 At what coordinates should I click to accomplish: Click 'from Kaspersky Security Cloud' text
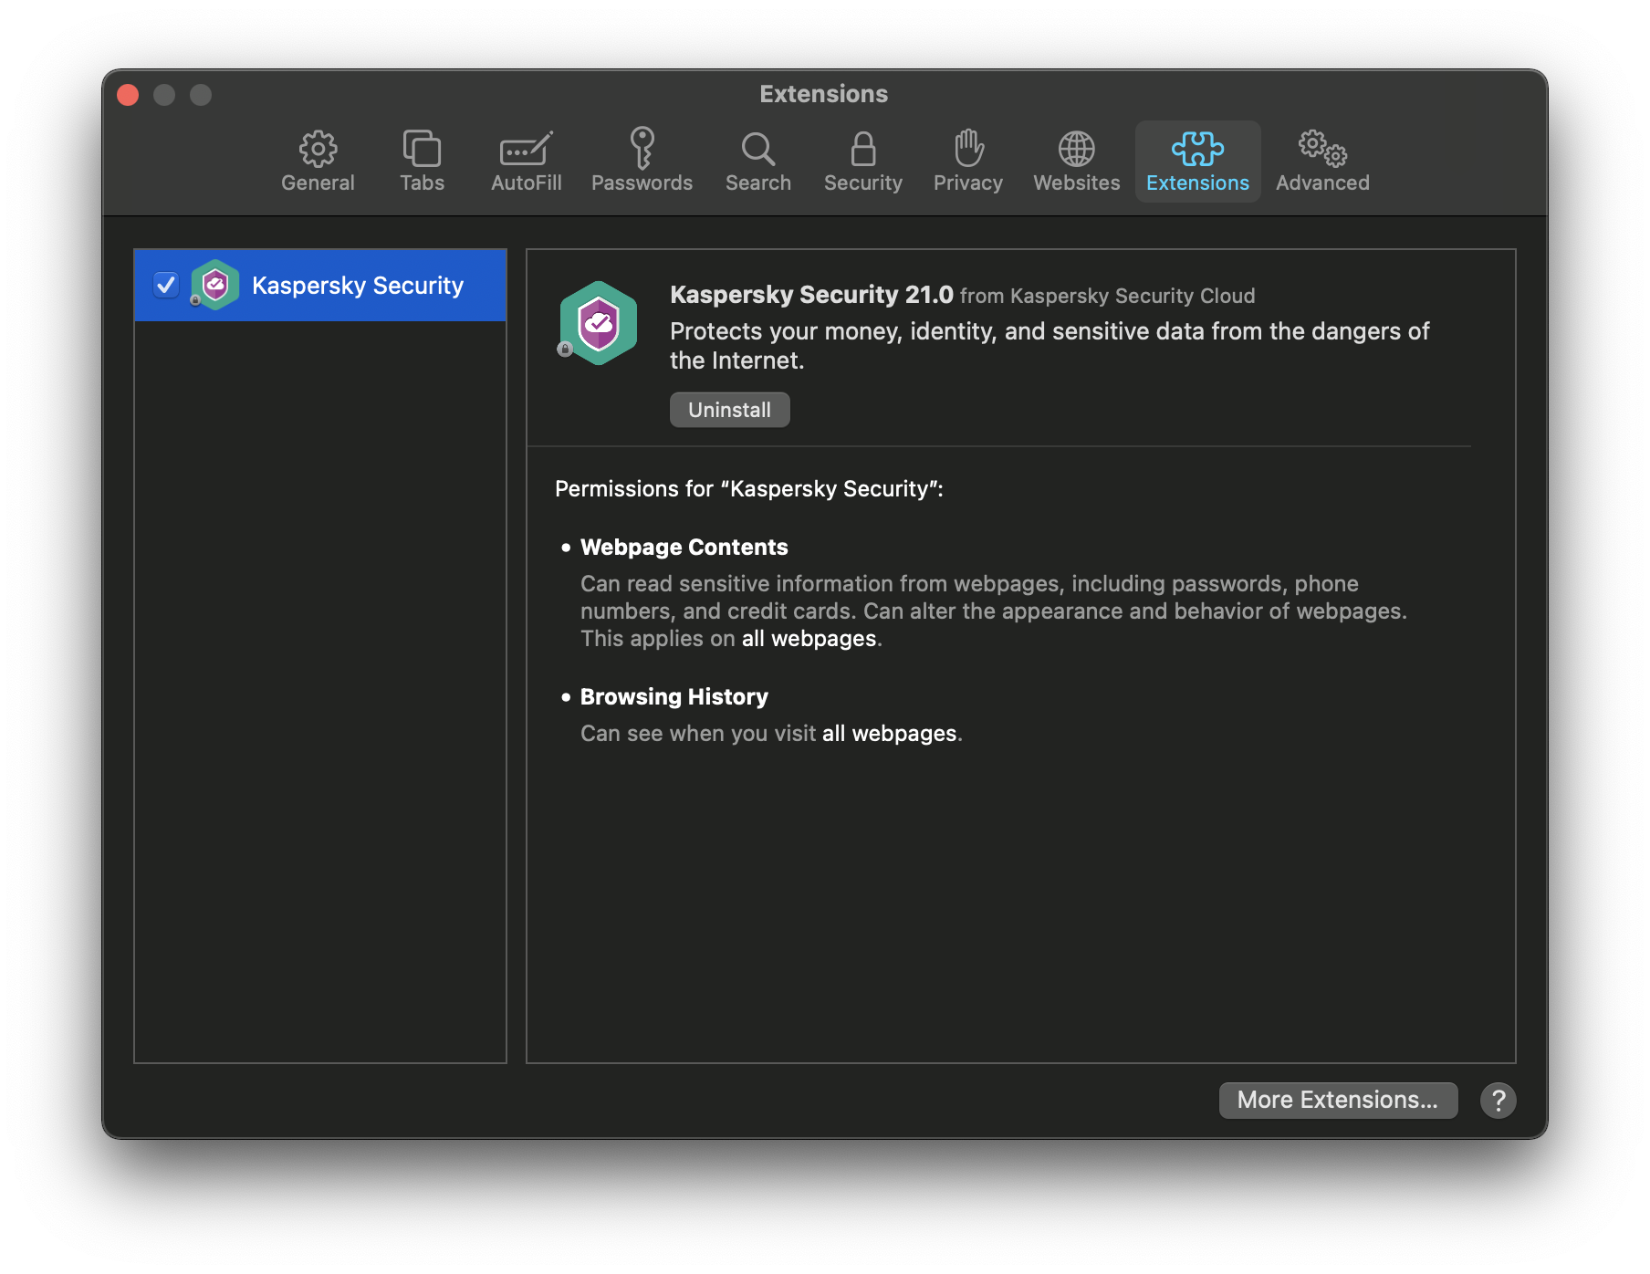(x=1107, y=296)
